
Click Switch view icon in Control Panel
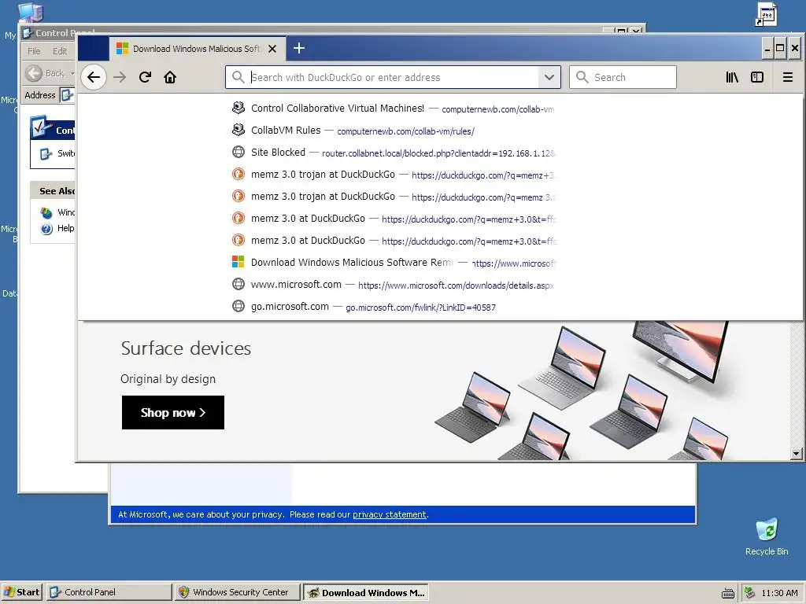46,153
